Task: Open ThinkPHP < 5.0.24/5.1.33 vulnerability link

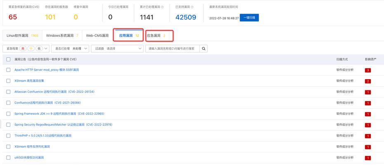Action: pos(43,136)
